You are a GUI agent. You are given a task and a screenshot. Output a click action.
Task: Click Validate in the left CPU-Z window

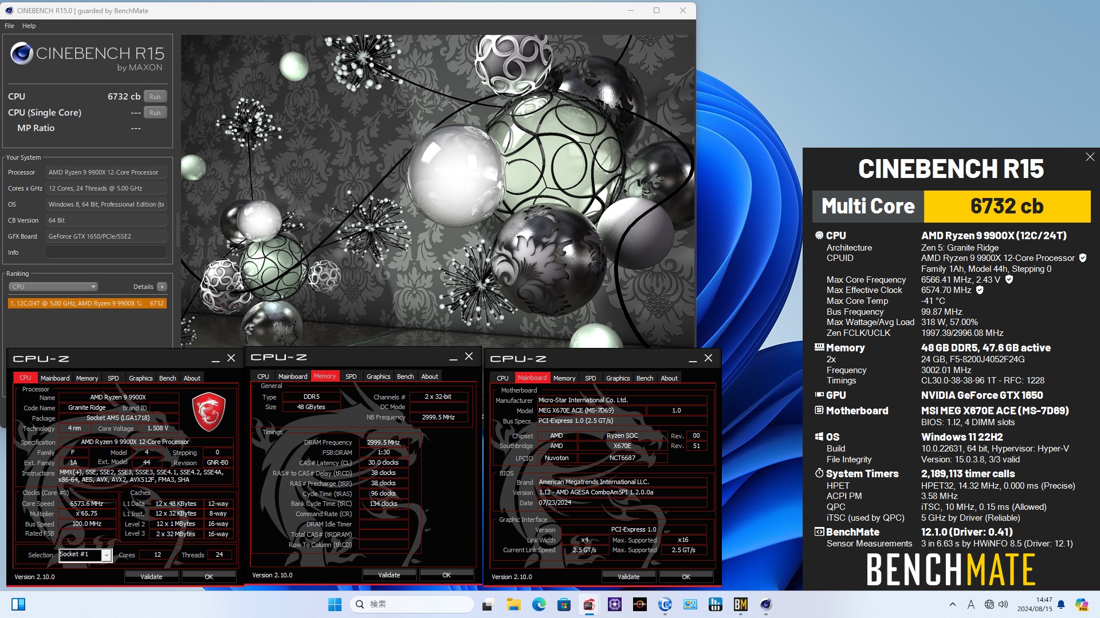(152, 577)
